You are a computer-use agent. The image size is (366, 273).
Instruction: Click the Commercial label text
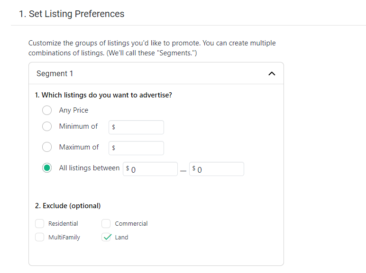point(131,224)
